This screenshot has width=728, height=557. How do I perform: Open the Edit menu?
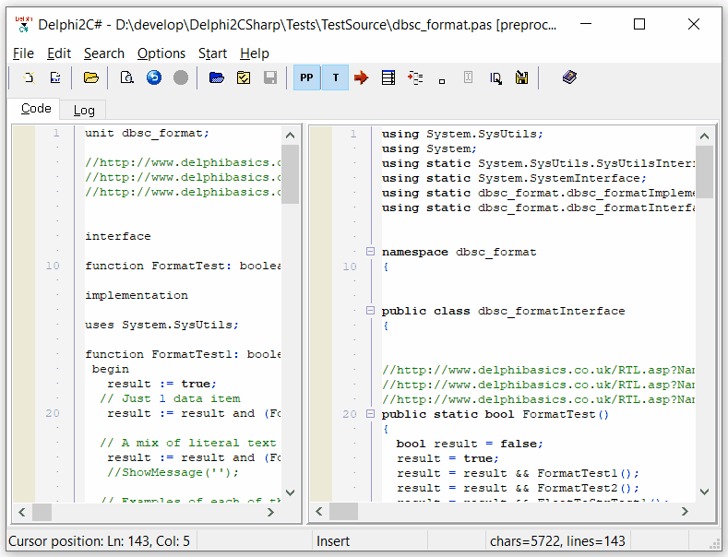point(59,53)
